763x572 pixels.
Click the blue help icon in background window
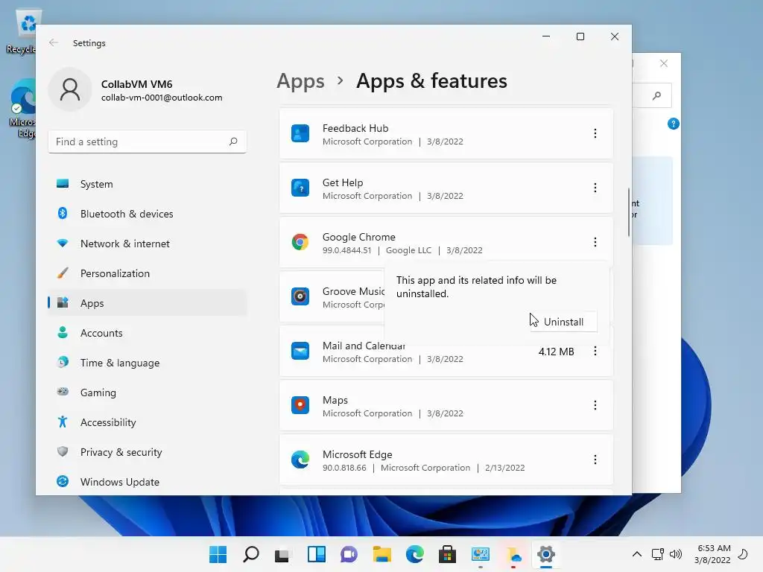pos(673,124)
